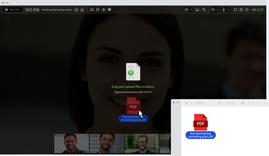Viewport: 269px width, 156px height.
Task: Click the Upload documents with Ctrl+V text
Action: 133,92
